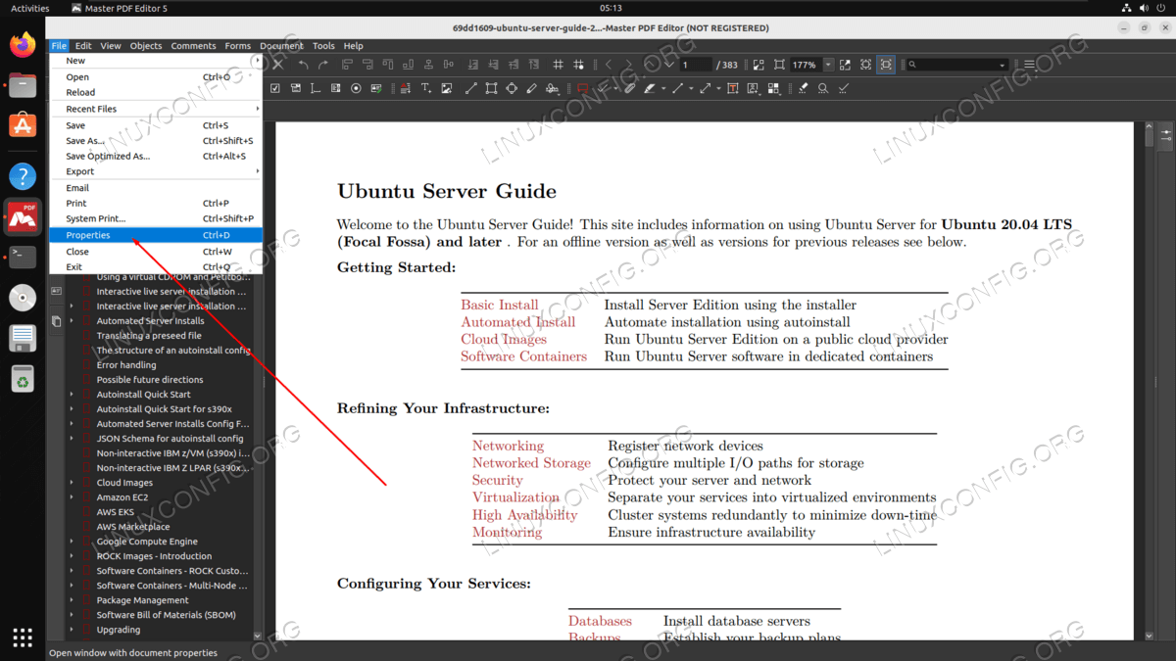The image size is (1176, 661).
Task: Select the Radio Button form tool
Action: pos(356,88)
